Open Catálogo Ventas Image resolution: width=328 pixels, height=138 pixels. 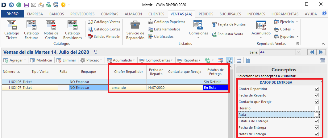click(104, 22)
